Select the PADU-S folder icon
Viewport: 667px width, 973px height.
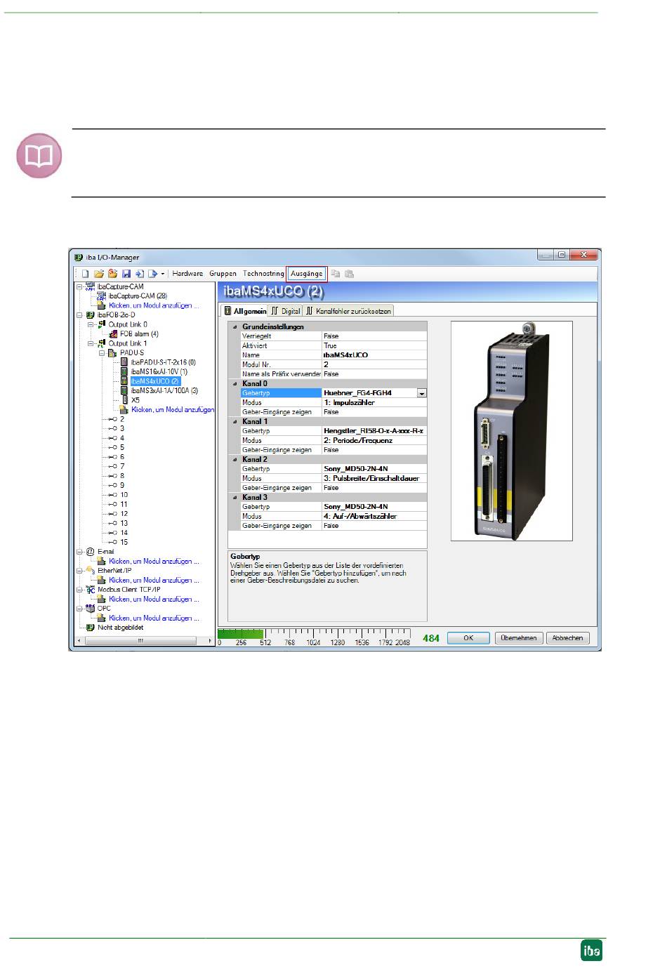click(113, 353)
